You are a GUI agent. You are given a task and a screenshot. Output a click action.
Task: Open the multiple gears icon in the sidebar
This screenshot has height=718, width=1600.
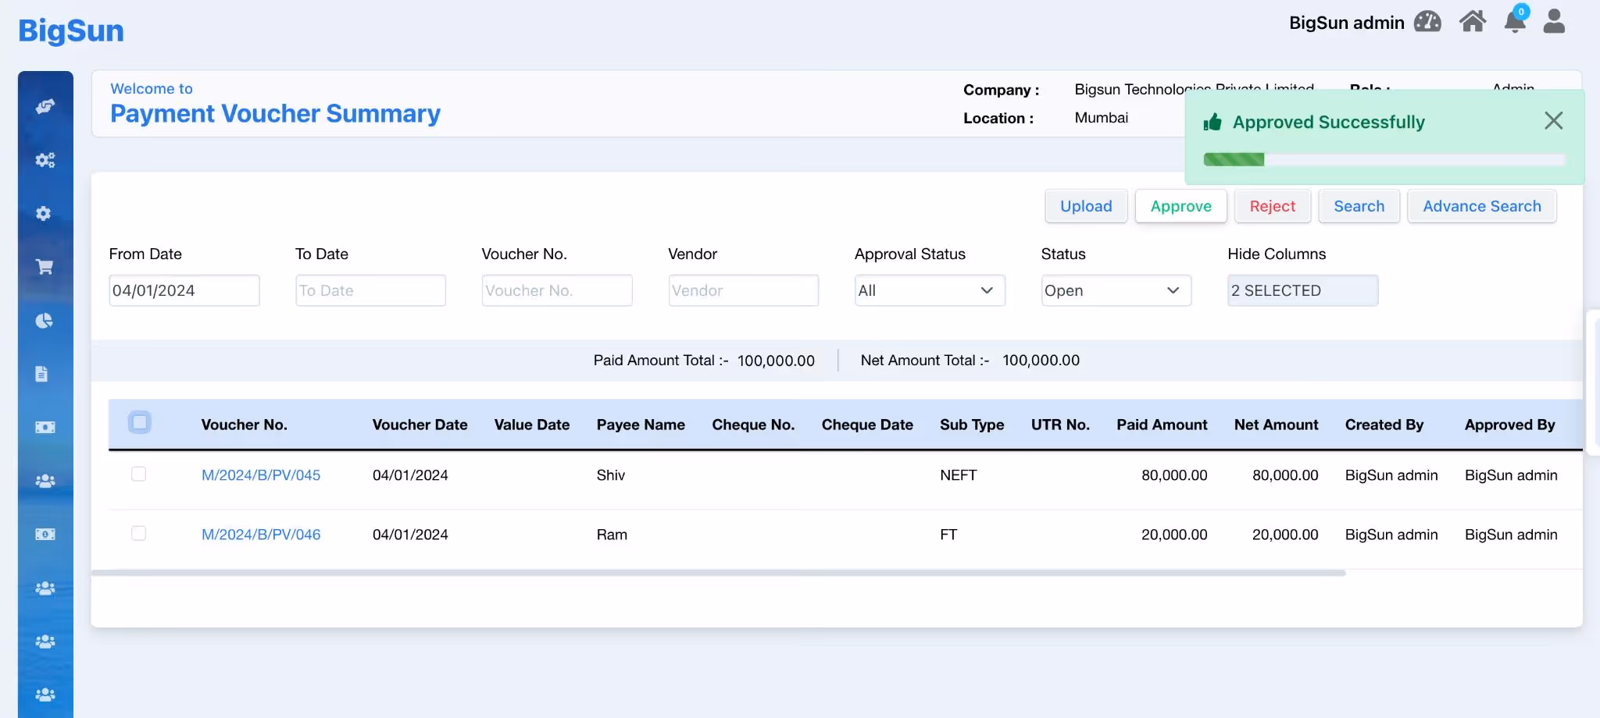point(45,160)
